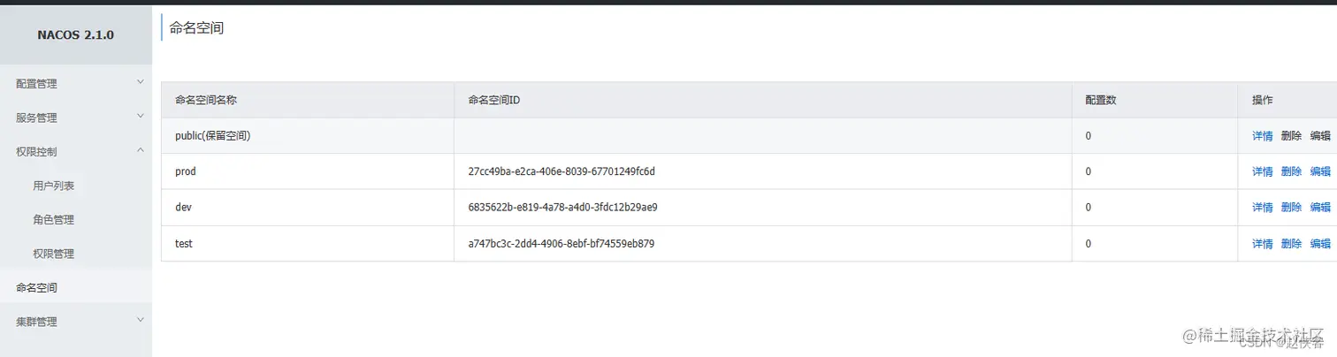The width and height of the screenshot is (1337, 357).
Task: Go to 用户列表 page
Action: [54, 186]
